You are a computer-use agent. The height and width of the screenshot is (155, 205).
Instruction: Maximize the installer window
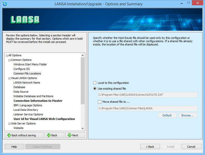pos(188,3)
